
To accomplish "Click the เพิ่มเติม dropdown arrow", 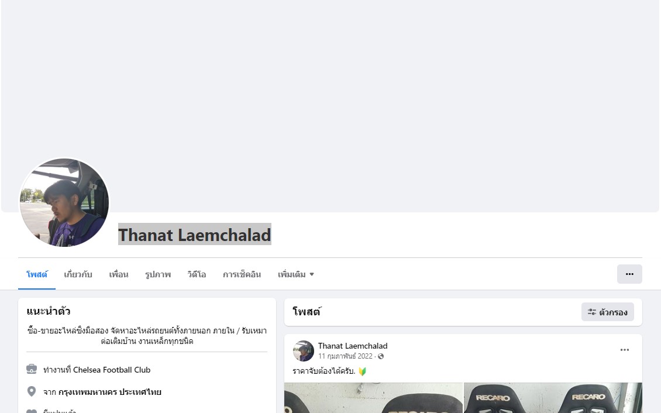I will coord(312,274).
